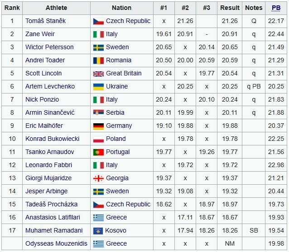This screenshot has width=289, height=252.
Task: Click the Poland flag icon
Action: pos(98,139)
